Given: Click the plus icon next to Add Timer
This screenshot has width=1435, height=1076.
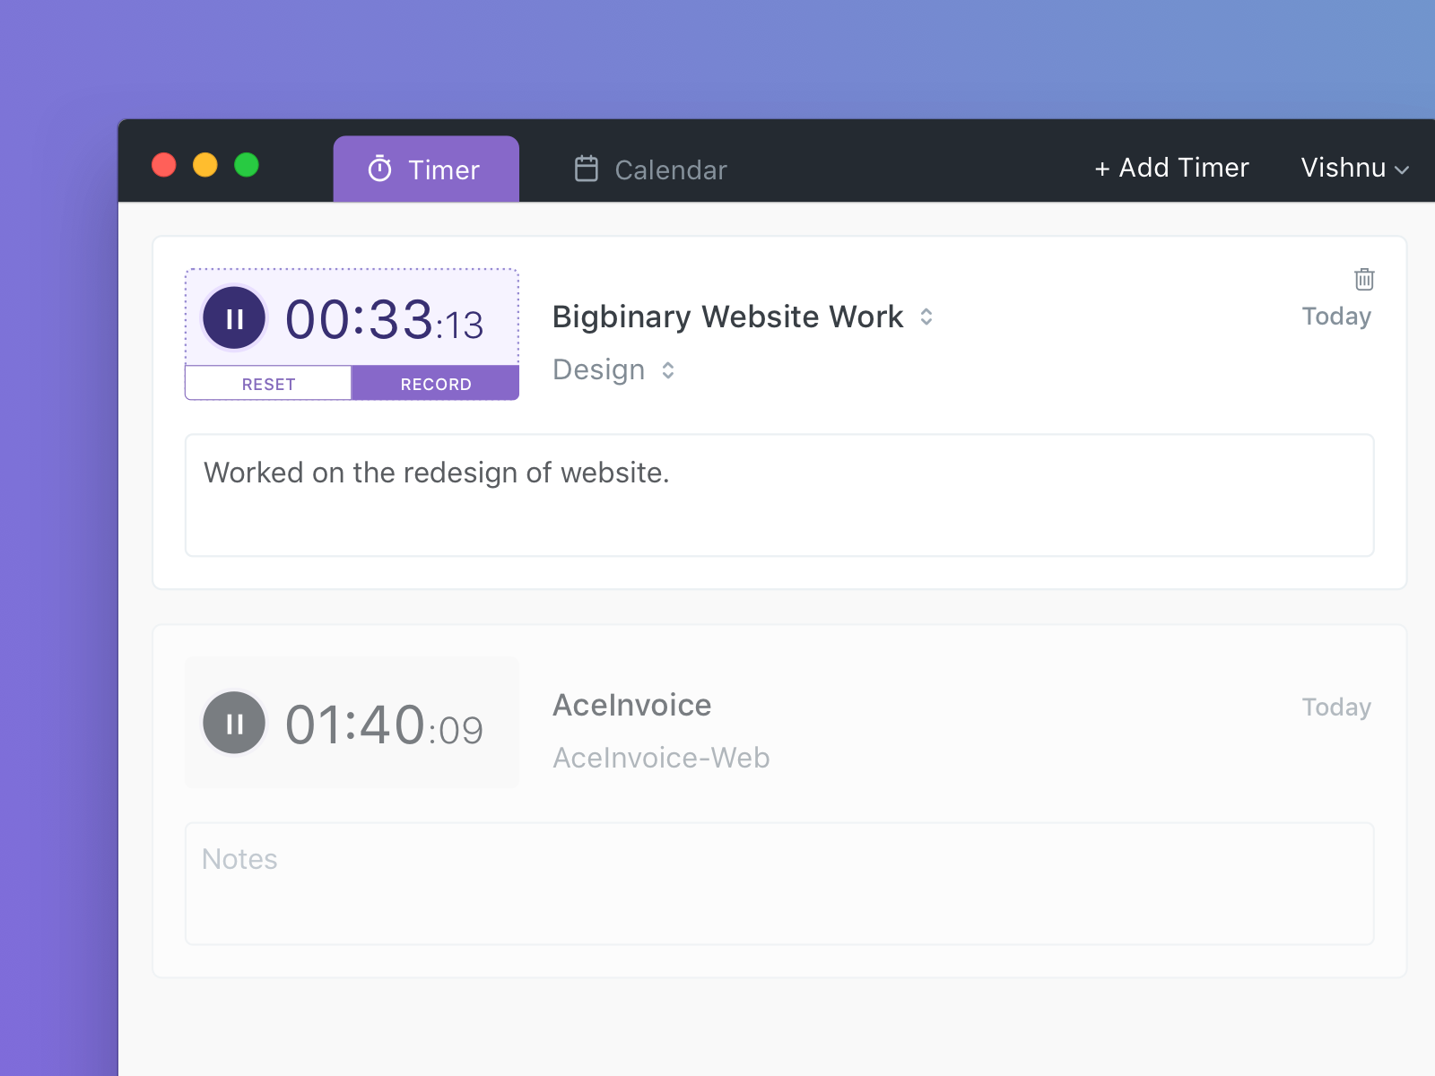Looking at the screenshot, I should pyautogui.click(x=1101, y=169).
